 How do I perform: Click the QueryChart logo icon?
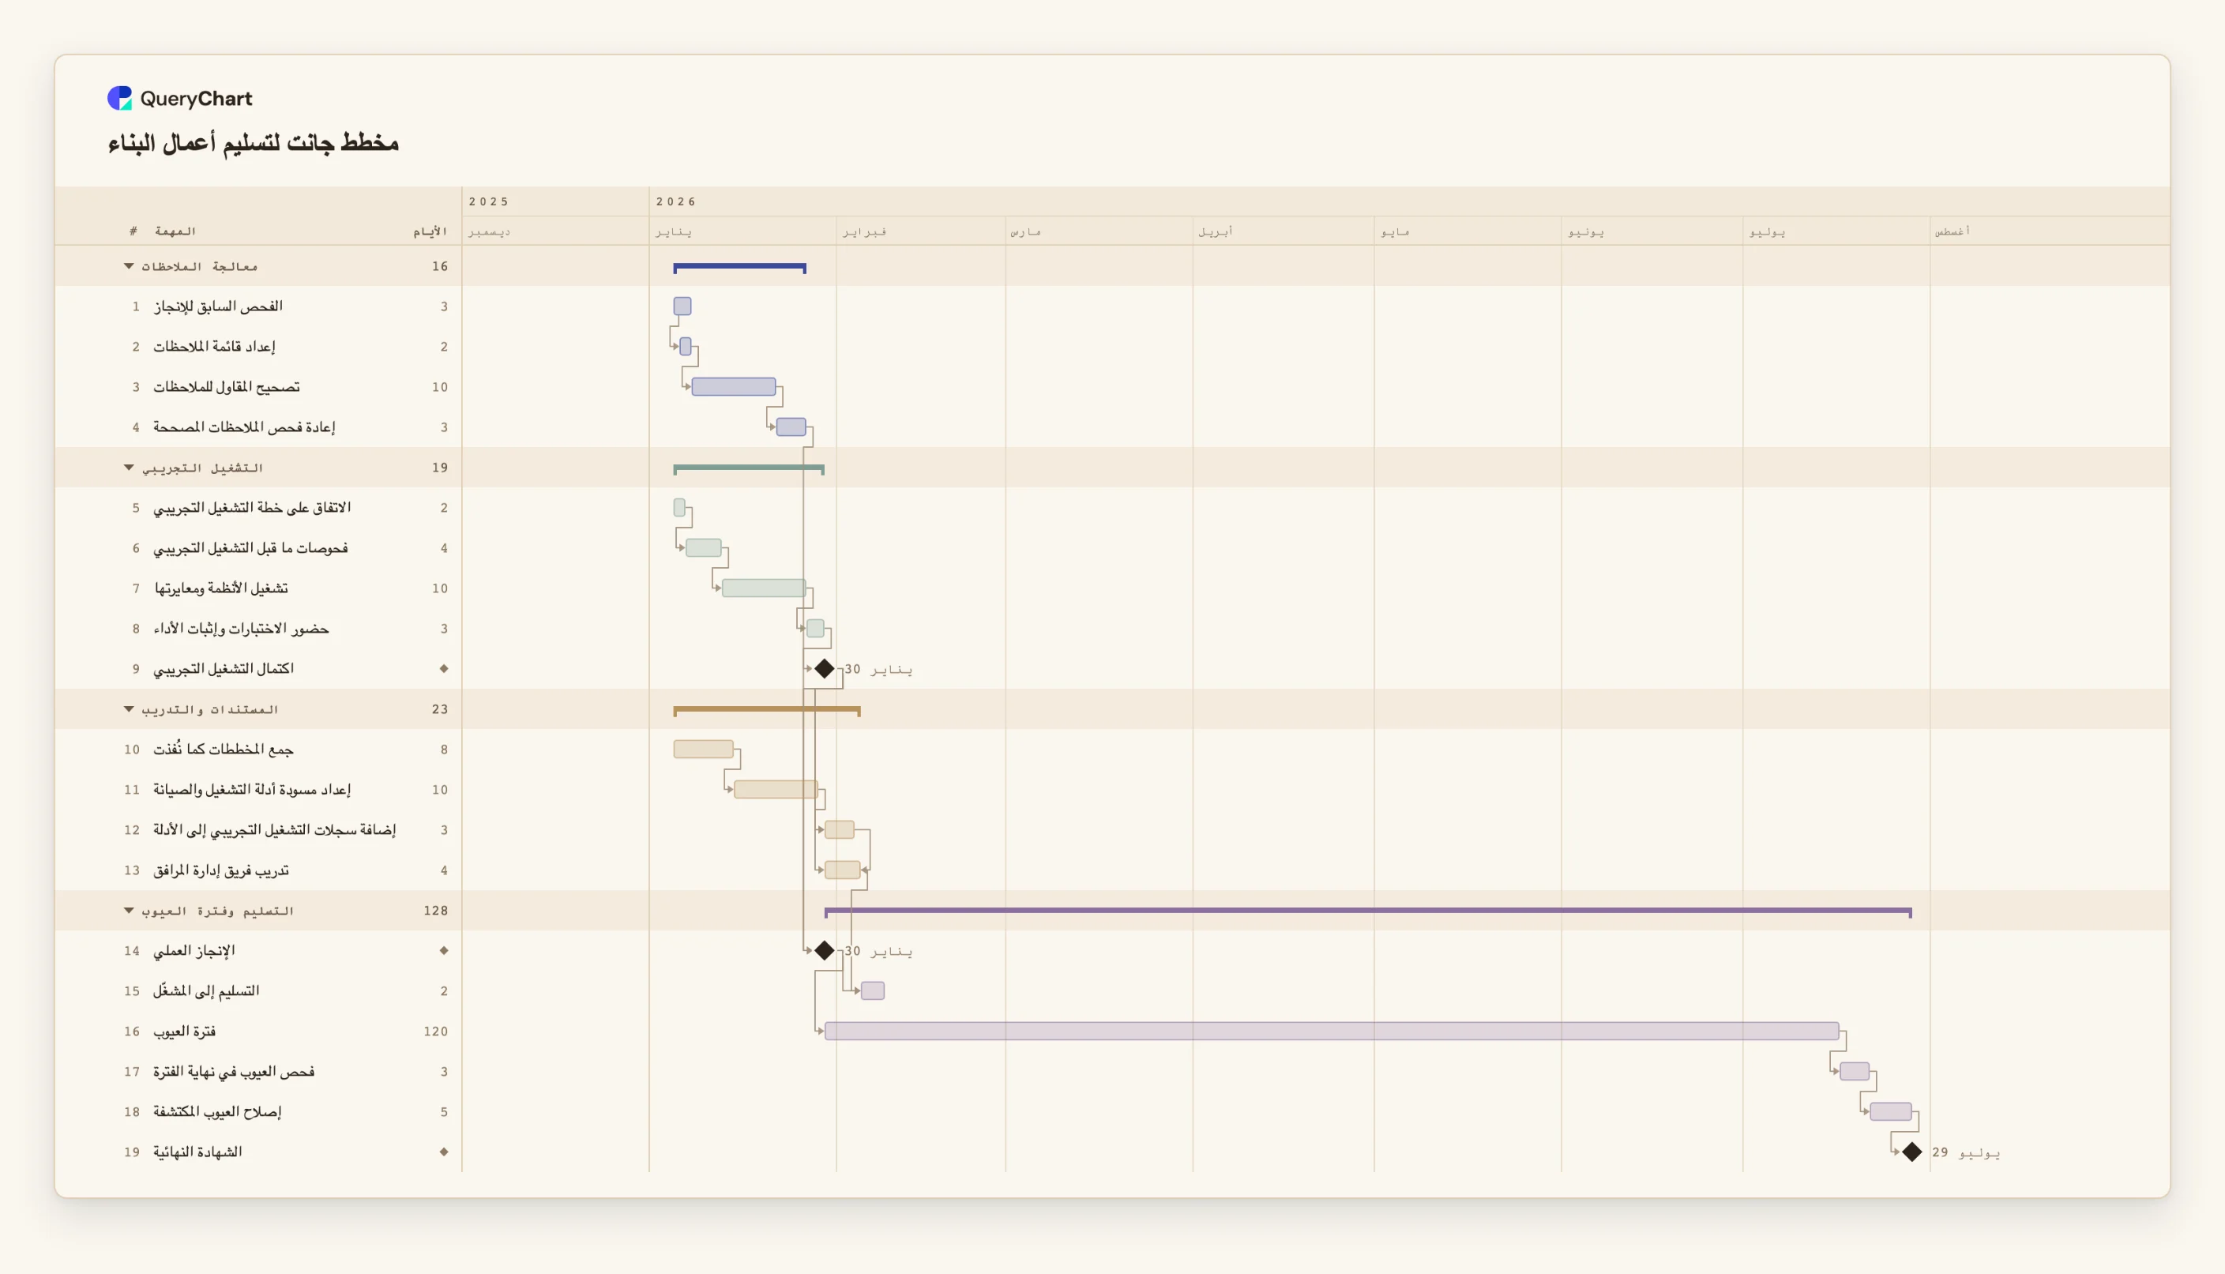point(120,98)
